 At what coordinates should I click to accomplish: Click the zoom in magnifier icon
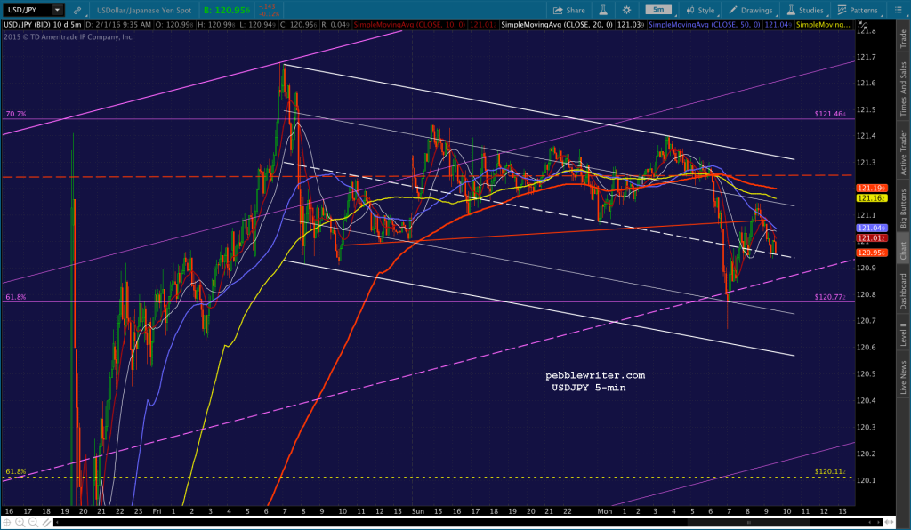pos(20,523)
